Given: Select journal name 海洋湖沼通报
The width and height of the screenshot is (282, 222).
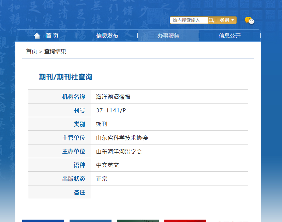Looking at the screenshot, I should (x=113, y=97).
